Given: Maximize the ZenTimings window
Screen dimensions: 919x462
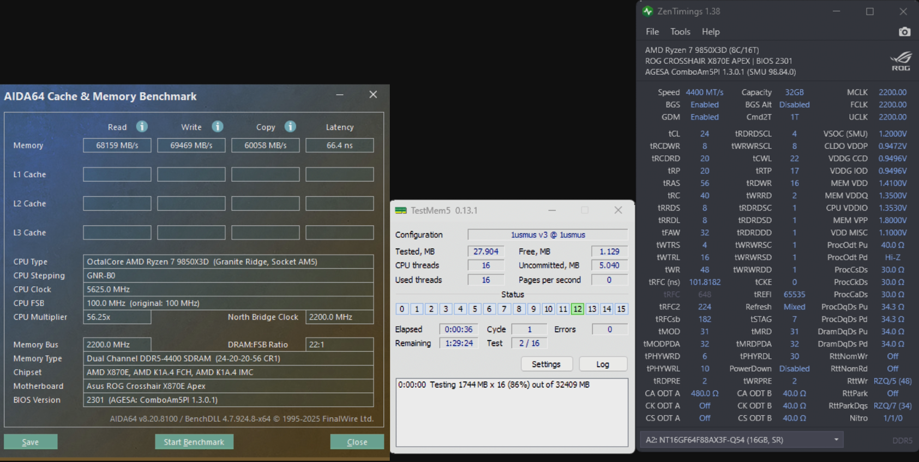Looking at the screenshot, I should coord(870,11).
